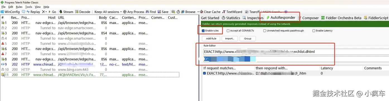Select session 1 row in sessions list
The image size is (389, 101).
click(90, 23)
